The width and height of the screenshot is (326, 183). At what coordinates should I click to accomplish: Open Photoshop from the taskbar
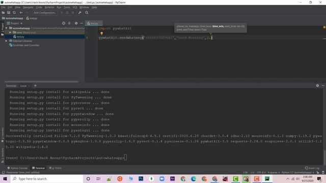tap(141, 178)
